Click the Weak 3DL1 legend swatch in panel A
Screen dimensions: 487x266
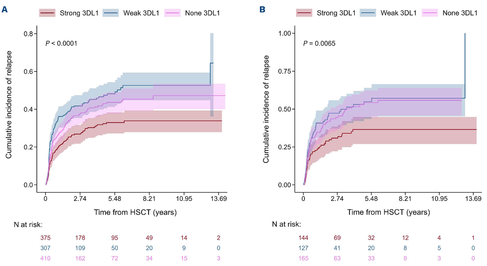pos(111,13)
